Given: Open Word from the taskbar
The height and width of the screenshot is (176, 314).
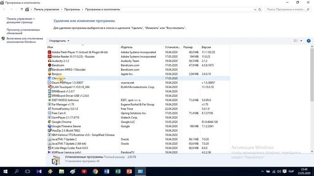Looking at the screenshot, I should coord(106,172).
